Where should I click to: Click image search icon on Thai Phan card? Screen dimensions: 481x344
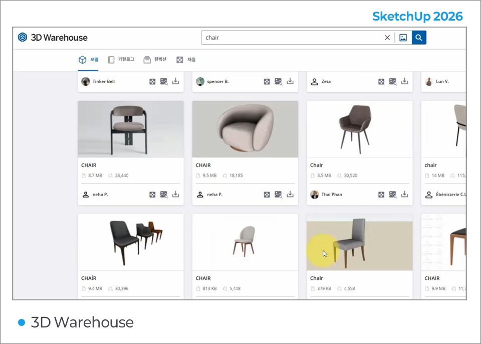pos(393,195)
